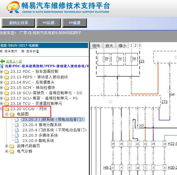Click folder icon of 23.12 PDC
The height and width of the screenshot is (175, 177).
(6, 72)
